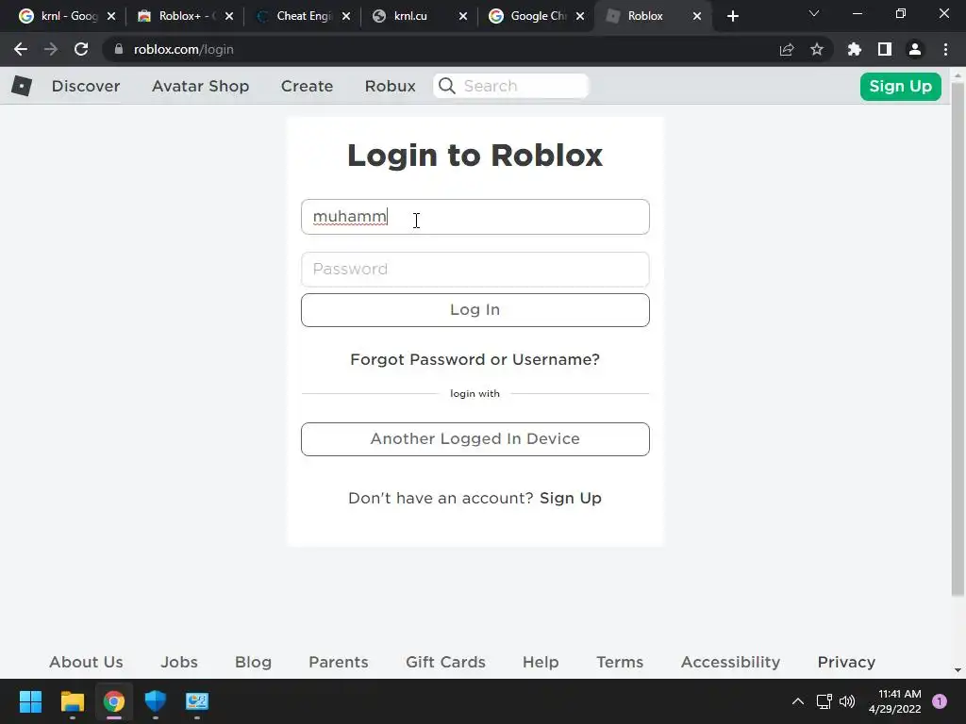Close the krnl.cu tab
This screenshot has width=966, height=724.
pyautogui.click(x=463, y=16)
